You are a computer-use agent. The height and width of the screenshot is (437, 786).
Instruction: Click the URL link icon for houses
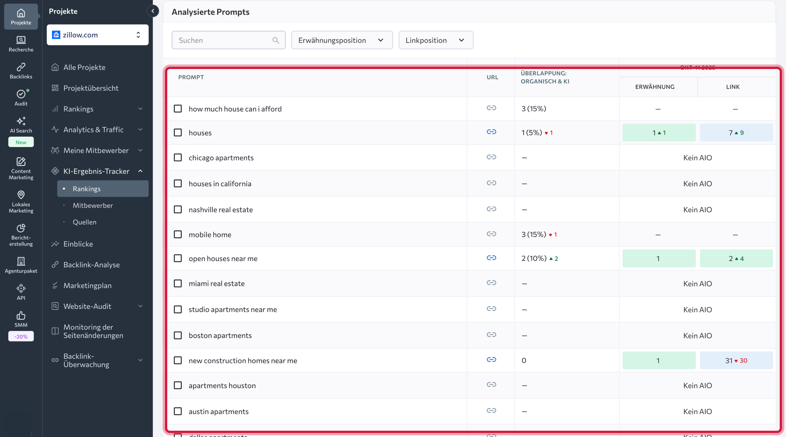491,132
